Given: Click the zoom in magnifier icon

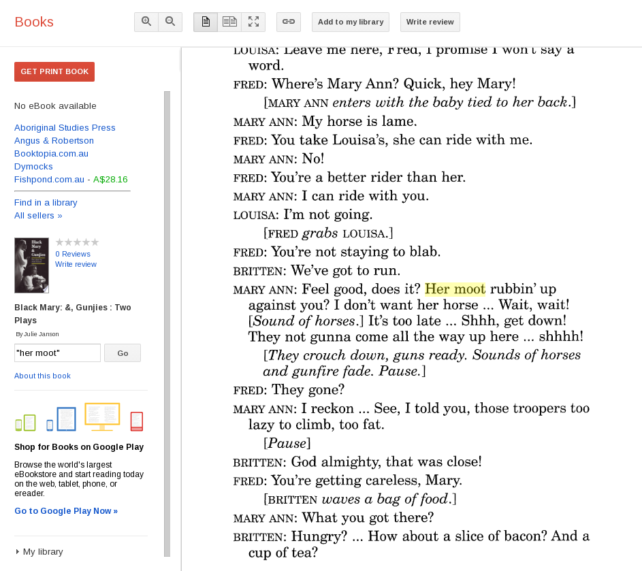Looking at the screenshot, I should point(146,22).
